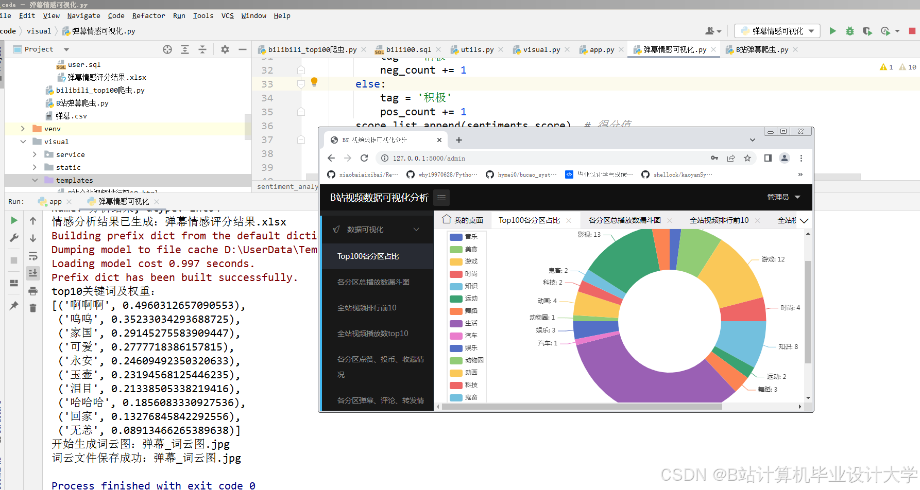
Task: Switch to bili100.sql editor tab
Action: coord(408,50)
